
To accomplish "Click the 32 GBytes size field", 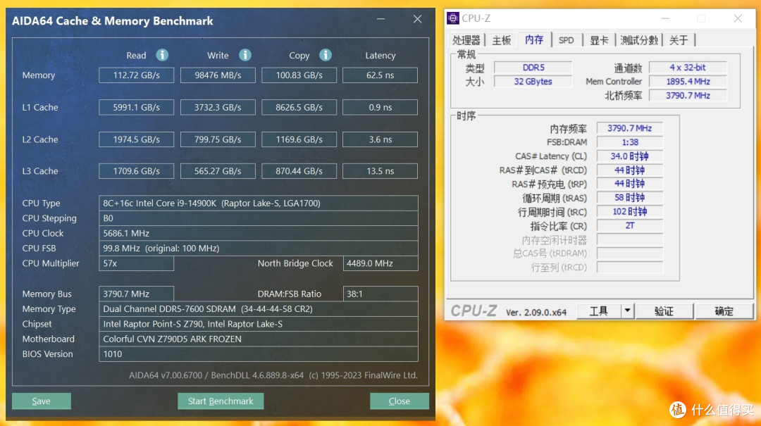I will click(533, 82).
